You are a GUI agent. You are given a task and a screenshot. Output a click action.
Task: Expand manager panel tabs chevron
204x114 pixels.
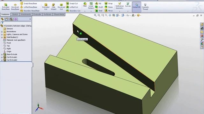pos(30,19)
